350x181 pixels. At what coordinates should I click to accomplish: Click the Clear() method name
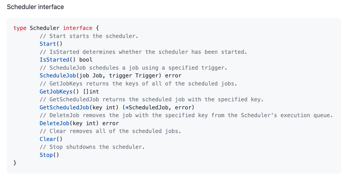pyautogui.click(x=48, y=139)
